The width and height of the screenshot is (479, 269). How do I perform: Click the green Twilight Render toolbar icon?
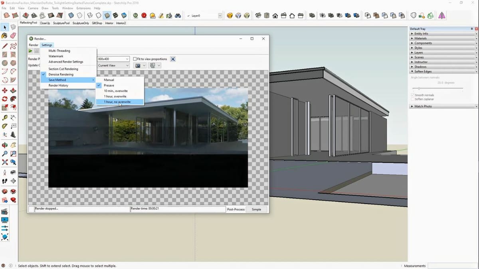[x=135, y=16]
